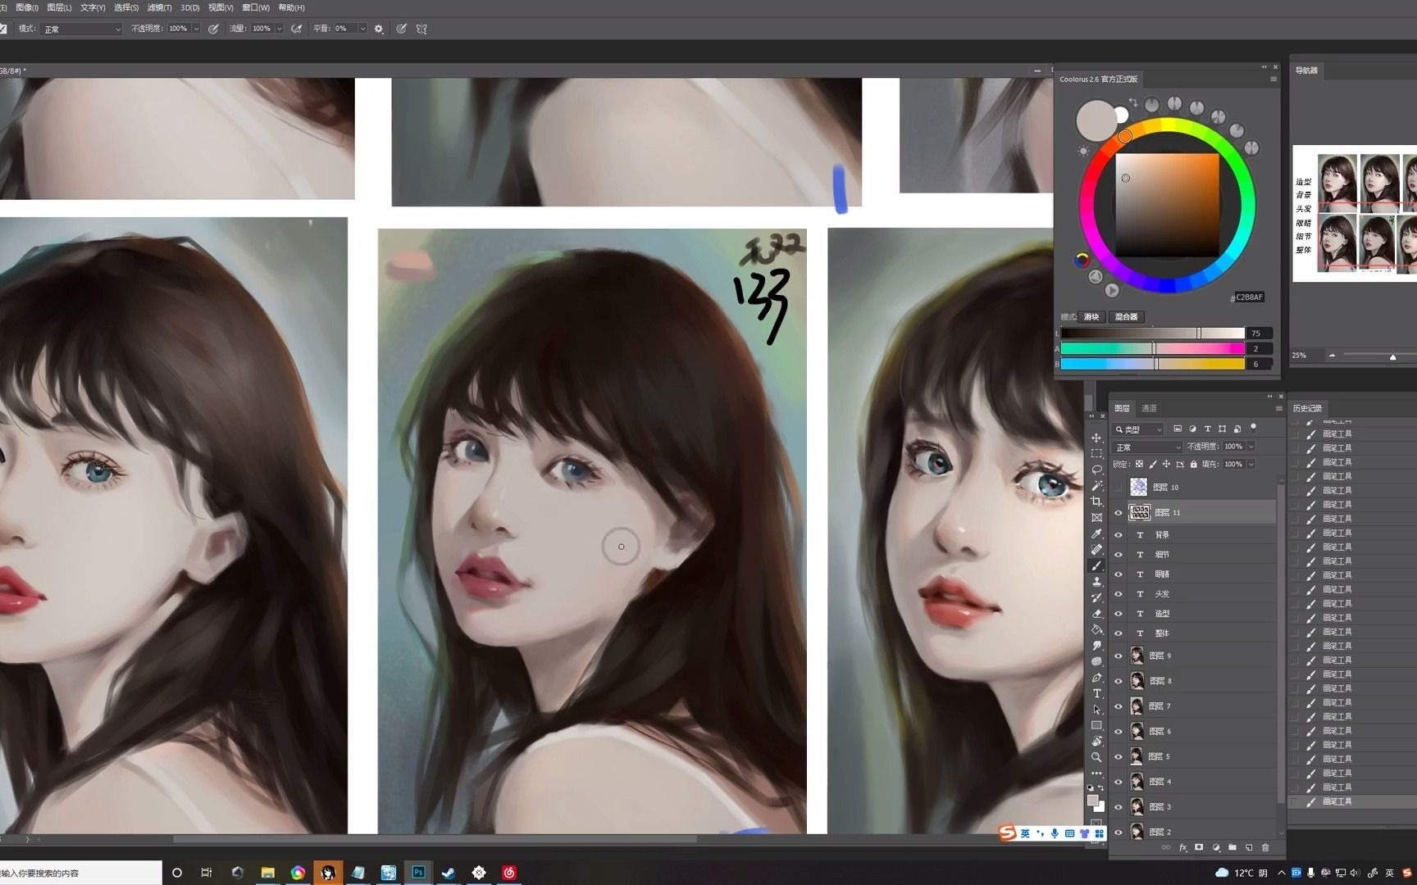Toggle visibility of 图层 3
1417x885 pixels.
click(x=1119, y=807)
